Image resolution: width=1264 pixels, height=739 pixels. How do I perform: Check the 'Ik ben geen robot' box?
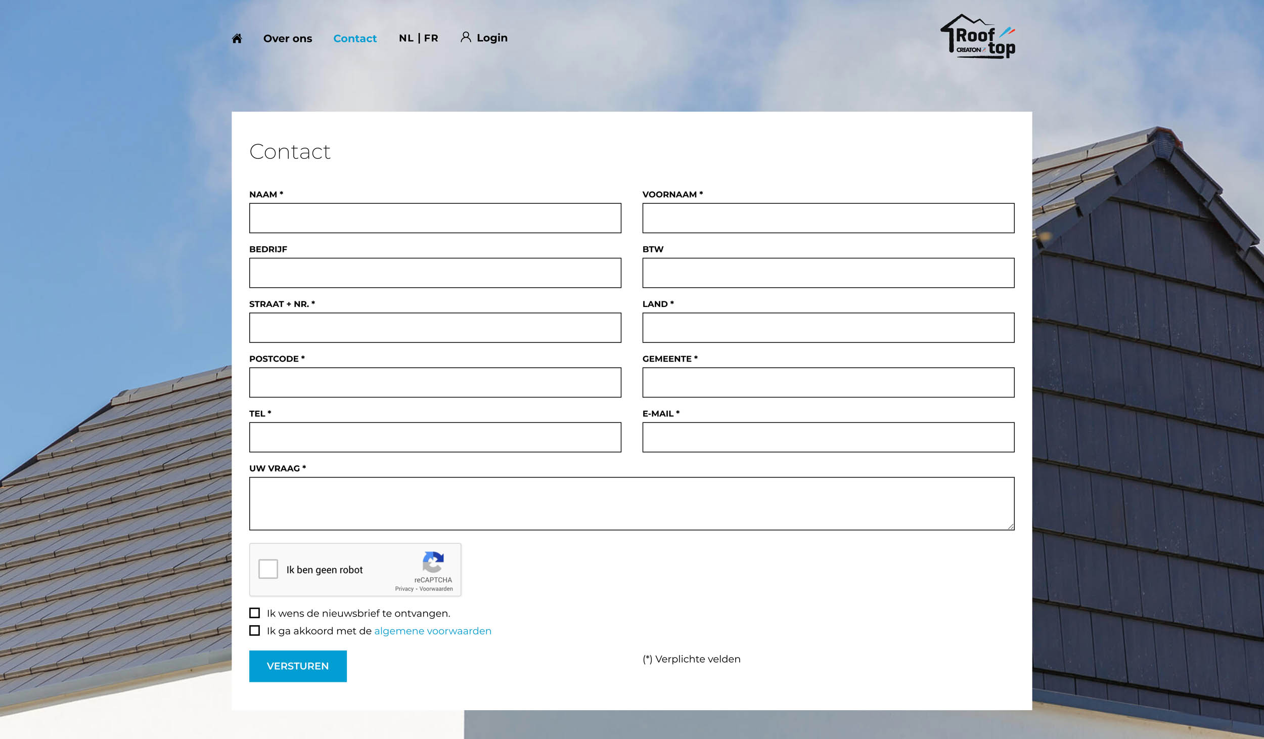tap(268, 569)
